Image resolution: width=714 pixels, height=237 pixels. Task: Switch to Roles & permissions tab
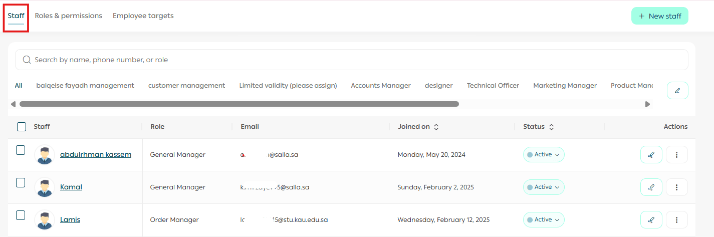pyautogui.click(x=68, y=16)
